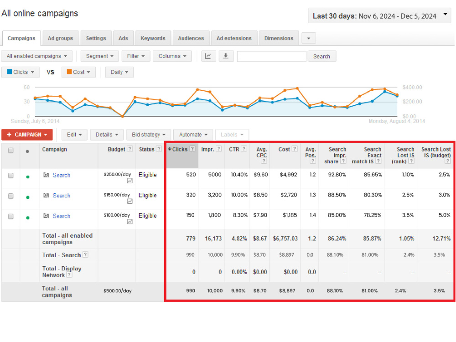
Task: Check the box for the $150.00/day campaign
Action: [x=11, y=196]
